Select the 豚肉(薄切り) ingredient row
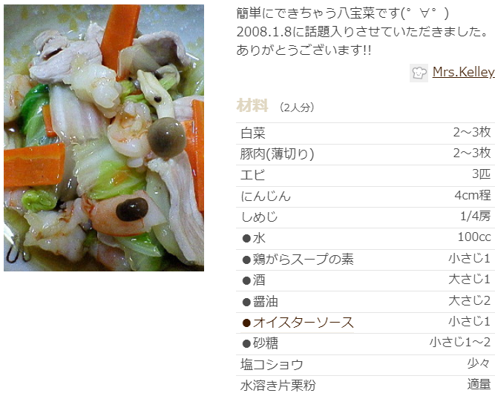Viewport: 495px width, 396px height. point(366,154)
